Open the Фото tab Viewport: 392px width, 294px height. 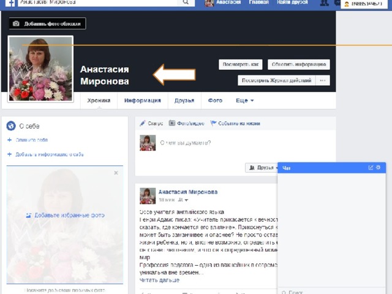pyautogui.click(x=215, y=100)
